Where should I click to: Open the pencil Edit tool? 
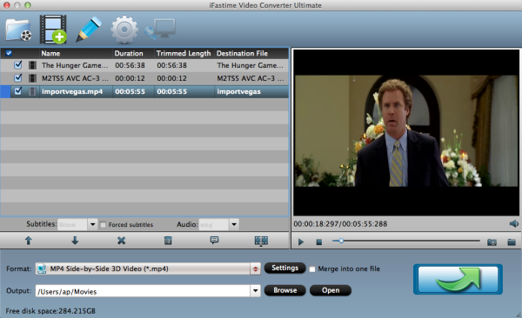[x=89, y=30]
